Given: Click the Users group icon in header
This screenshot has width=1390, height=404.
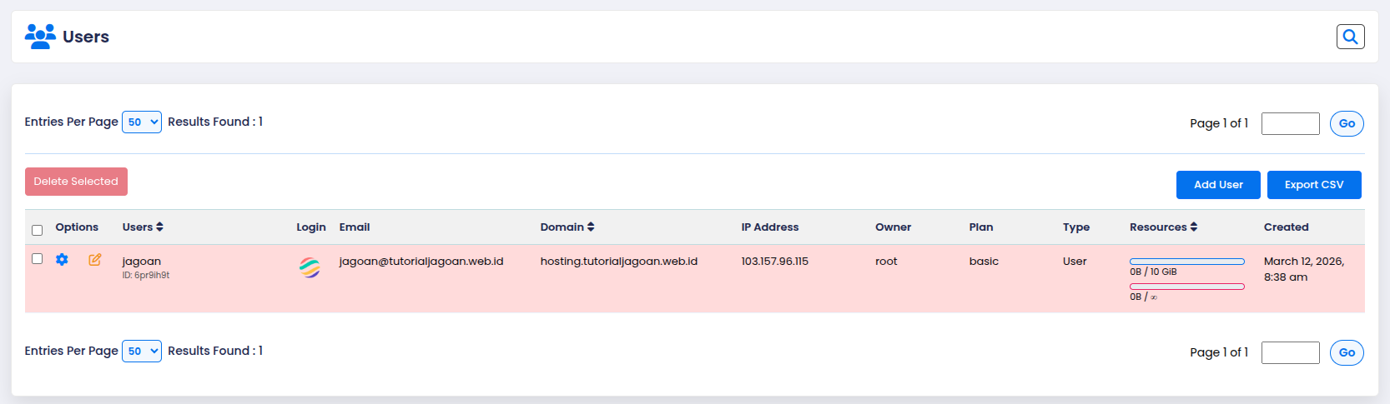Looking at the screenshot, I should 40,37.
